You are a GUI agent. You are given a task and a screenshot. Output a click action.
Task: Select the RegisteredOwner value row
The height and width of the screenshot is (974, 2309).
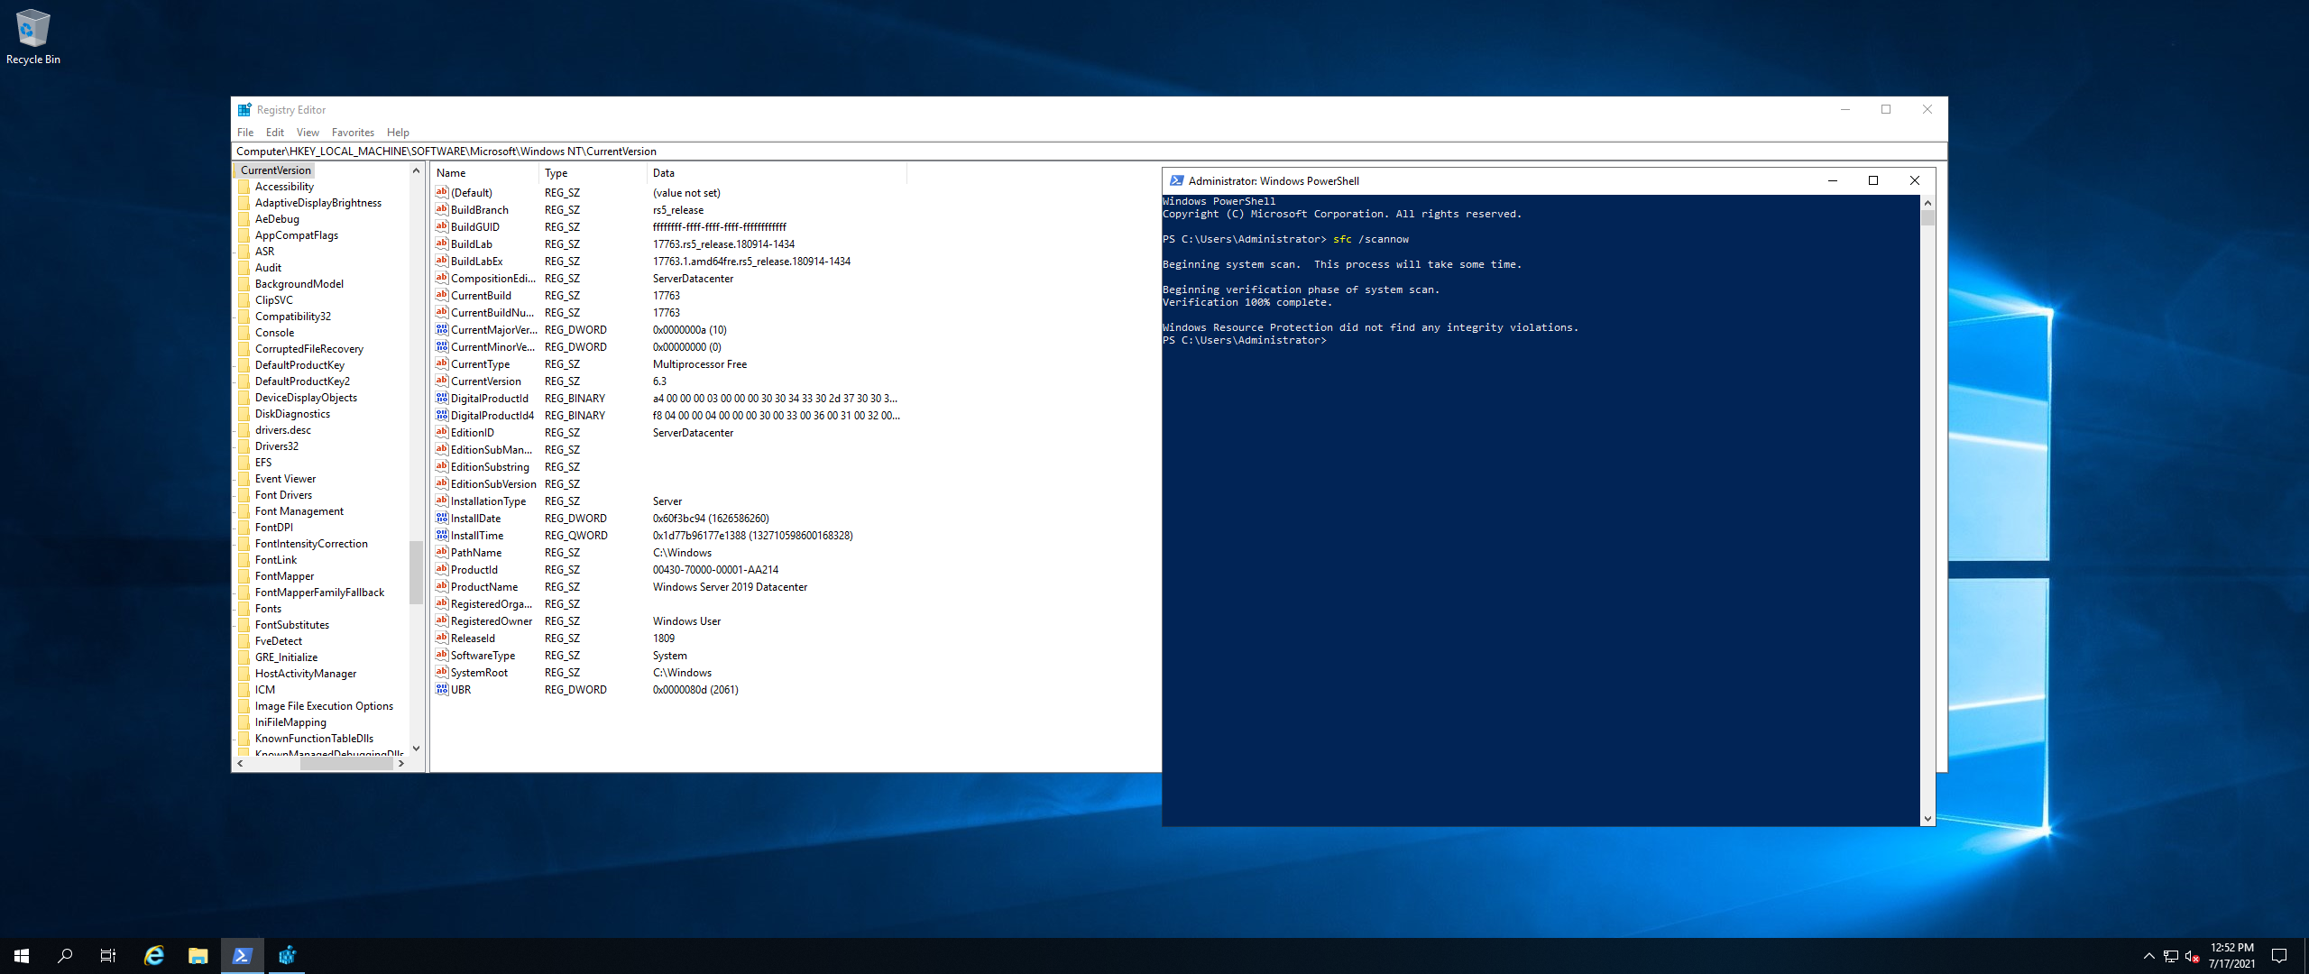[x=668, y=620]
